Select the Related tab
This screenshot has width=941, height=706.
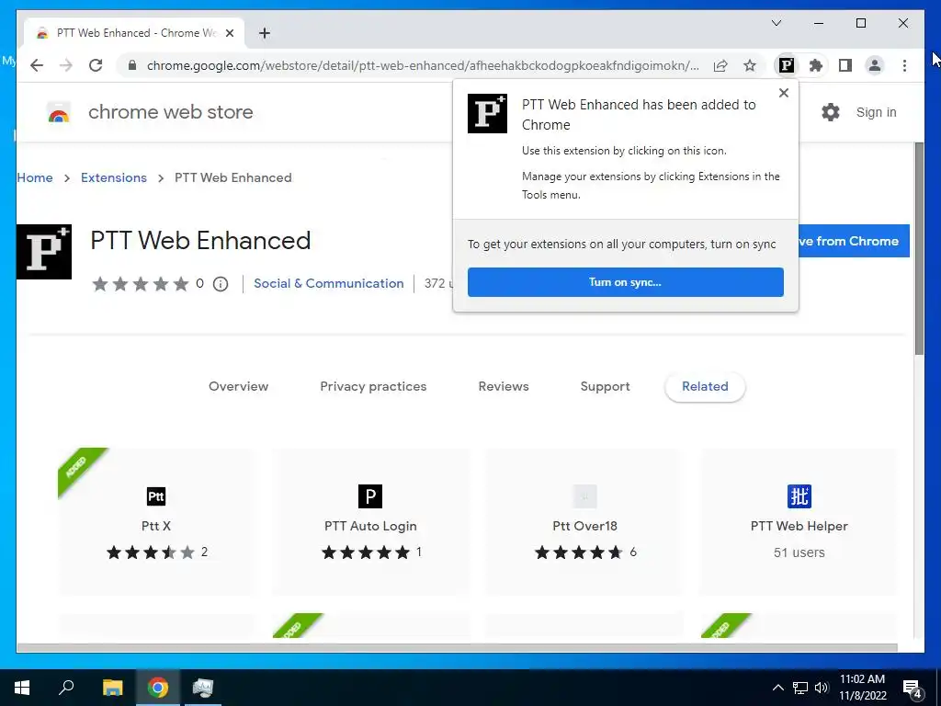705,387
